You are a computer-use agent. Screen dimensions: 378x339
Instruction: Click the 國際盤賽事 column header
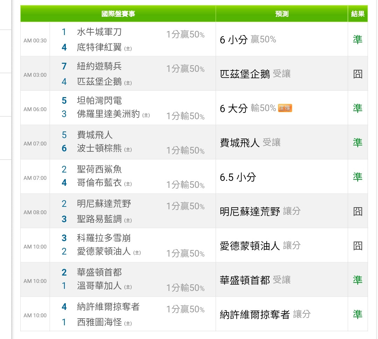[118, 14]
